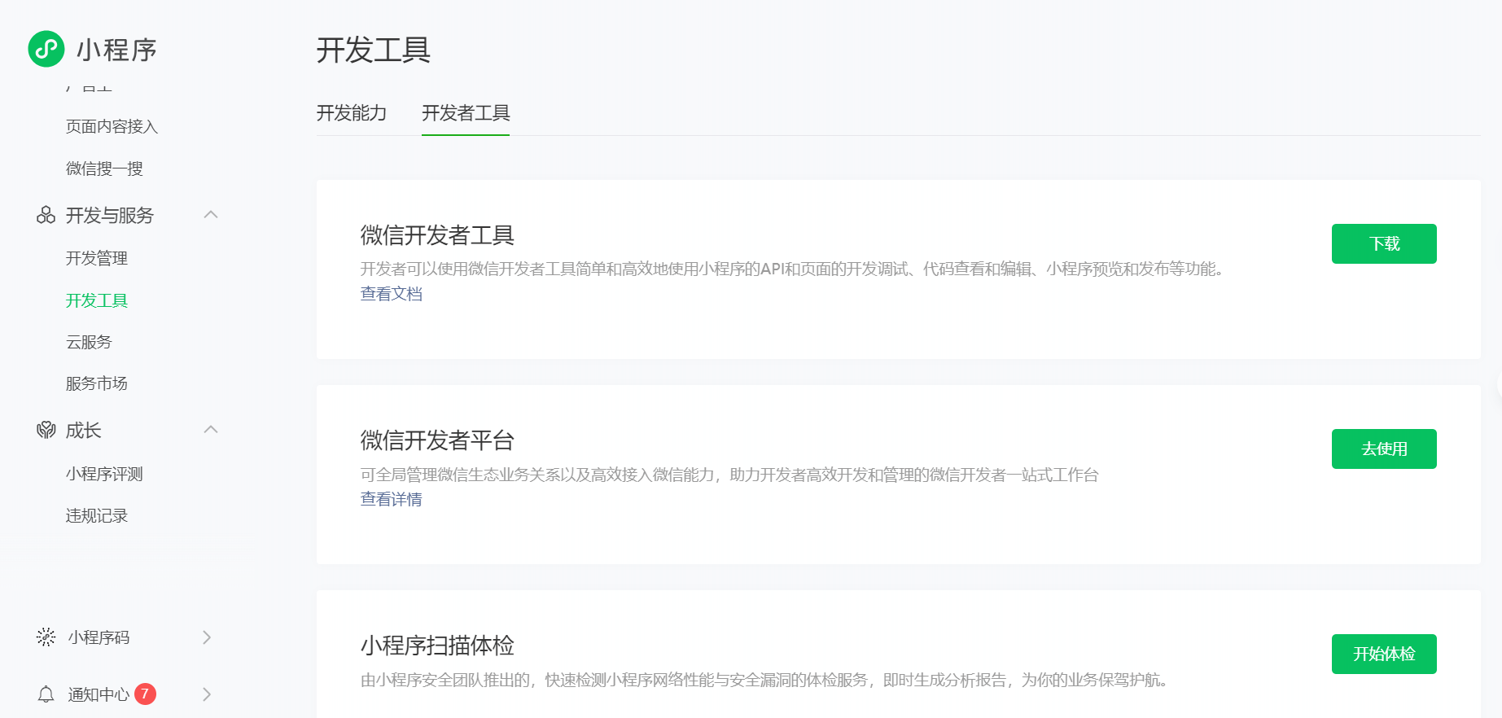The height and width of the screenshot is (718, 1502).
Task: Select the 开发者工具 tab
Action: (x=466, y=113)
